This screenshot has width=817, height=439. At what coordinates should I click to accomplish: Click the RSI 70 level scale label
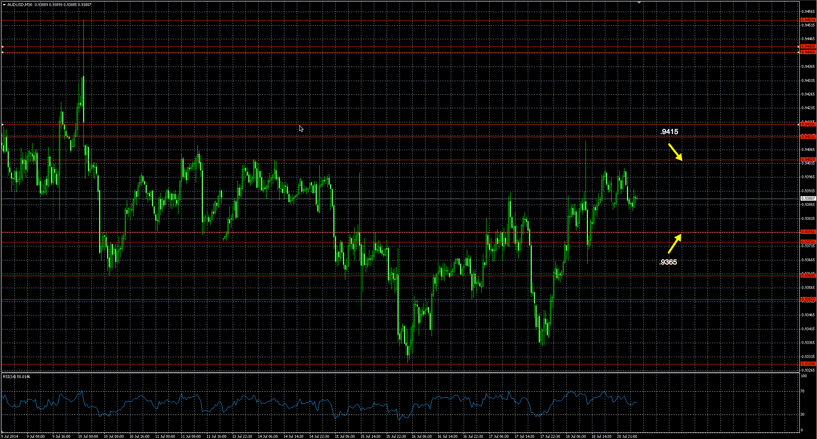803,391
